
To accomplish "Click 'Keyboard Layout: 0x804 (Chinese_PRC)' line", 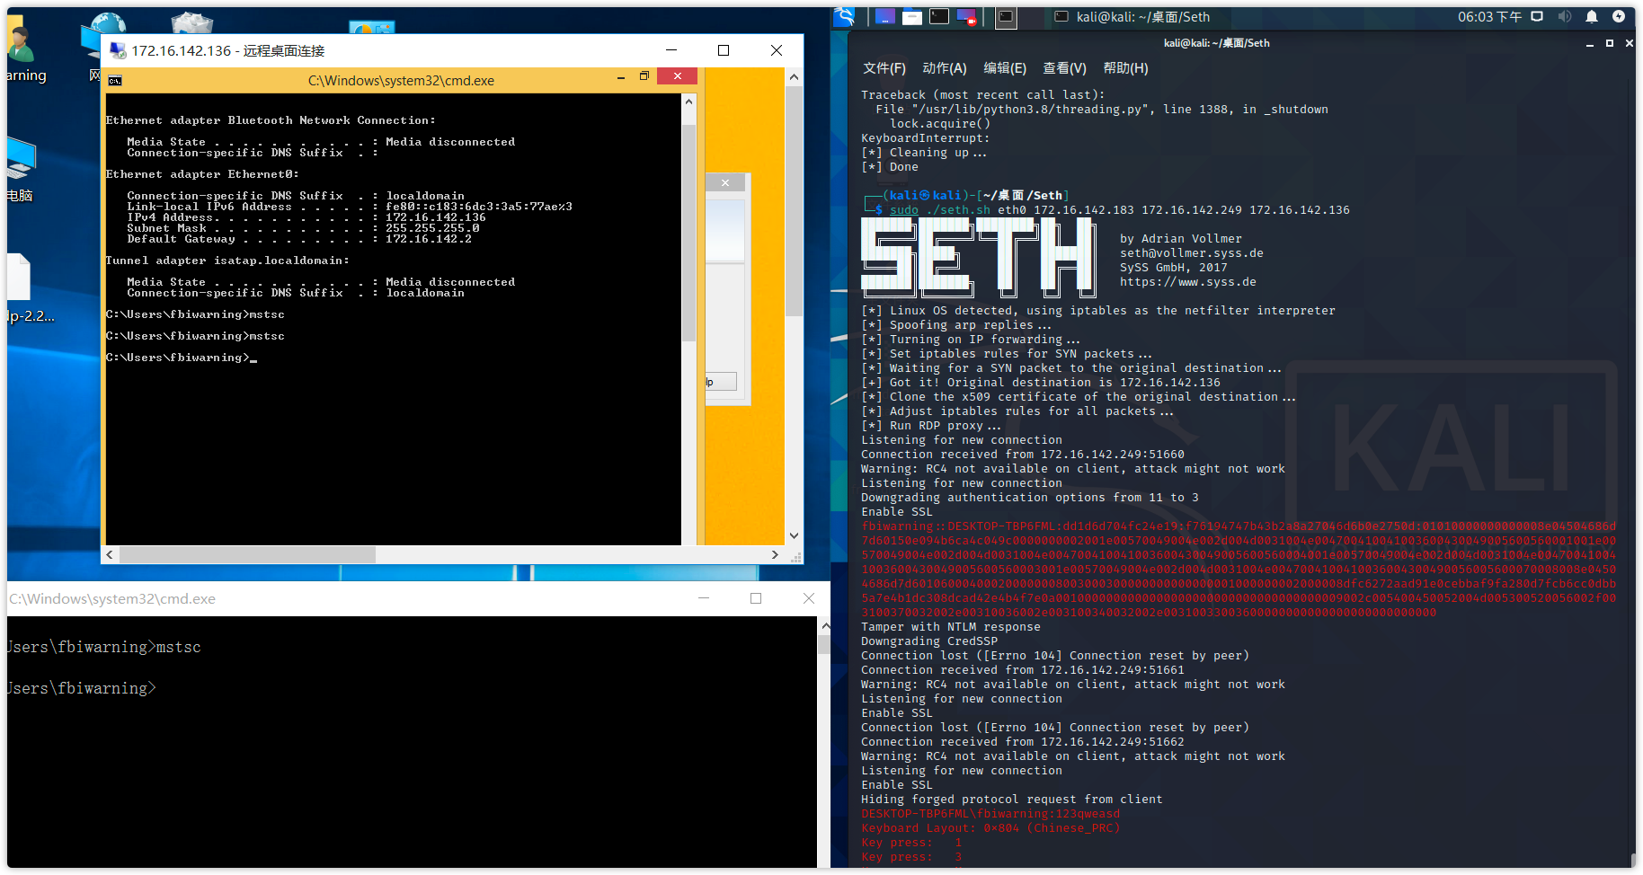I will [990, 828].
